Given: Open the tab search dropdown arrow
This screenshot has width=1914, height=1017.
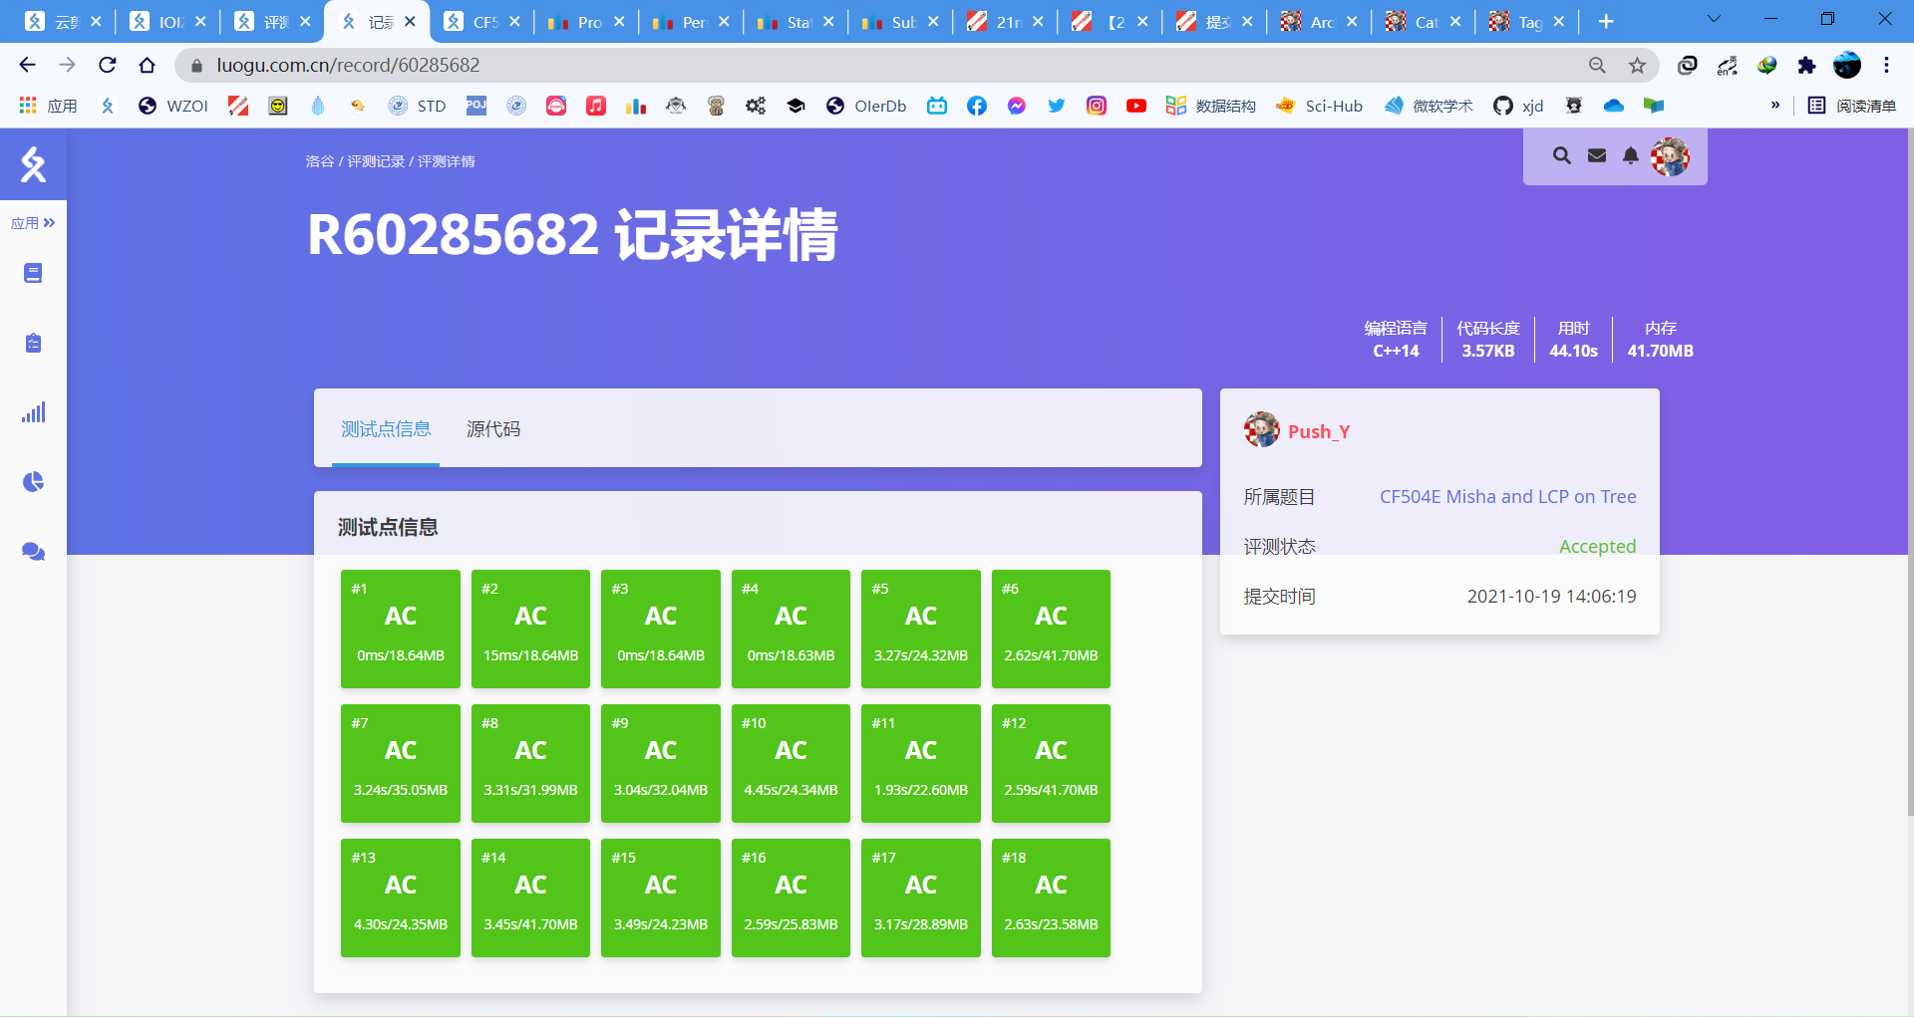Looking at the screenshot, I should pos(1714,20).
